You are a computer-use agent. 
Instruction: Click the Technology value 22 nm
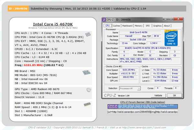click(124, 43)
